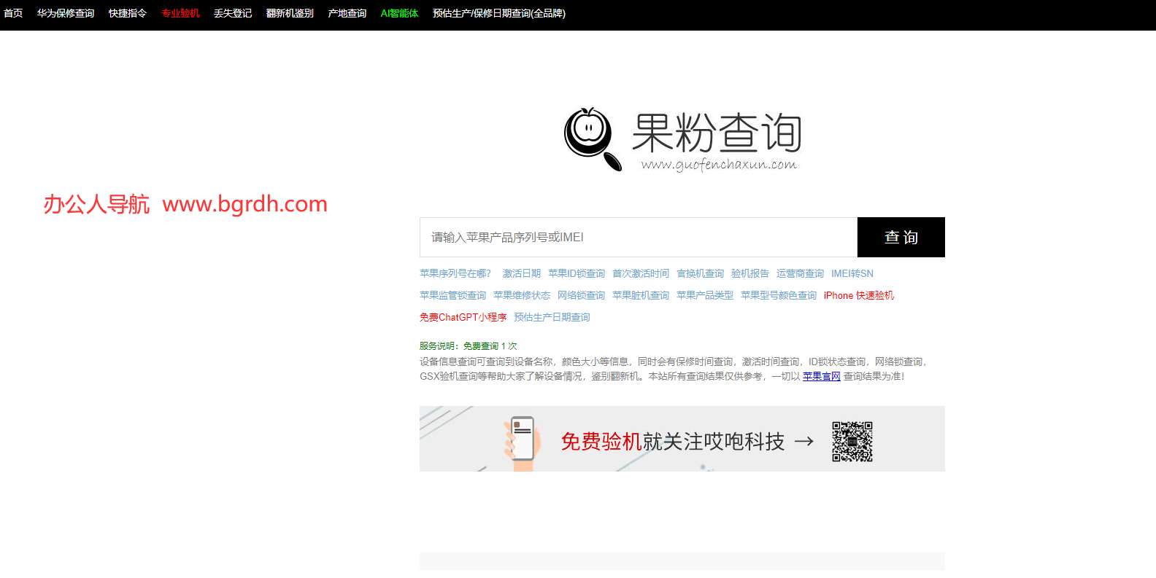1156x578 pixels.
Task: Open the red iPhone 快速验机 link
Action: point(859,295)
